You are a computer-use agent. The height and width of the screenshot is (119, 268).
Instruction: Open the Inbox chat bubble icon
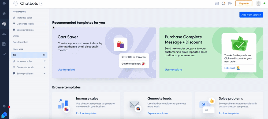tap(4, 3)
